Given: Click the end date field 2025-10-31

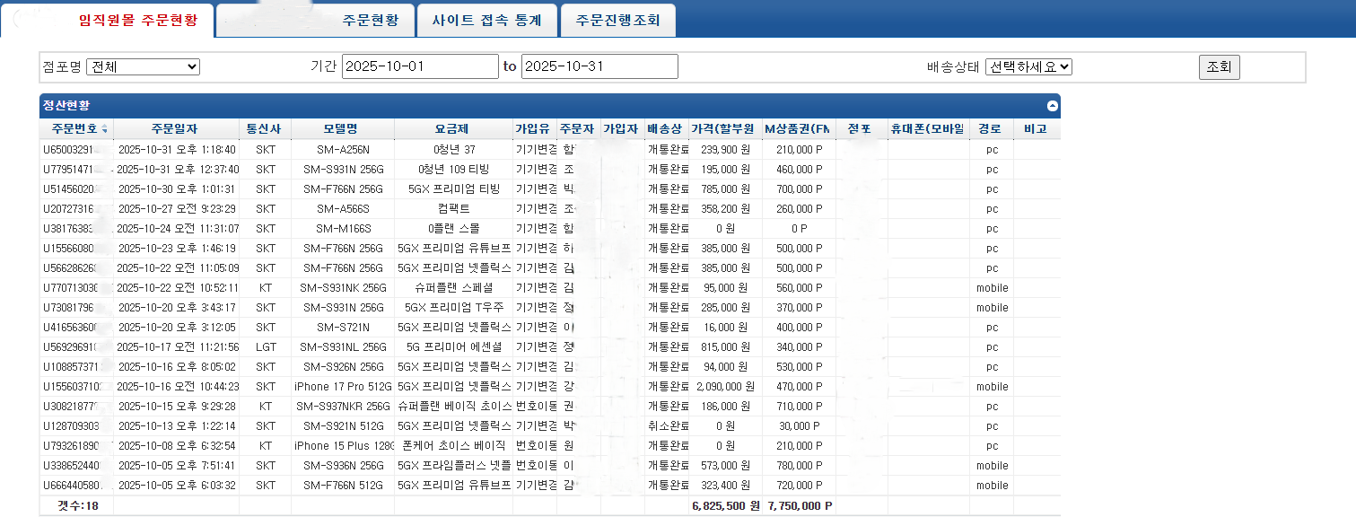Looking at the screenshot, I should [599, 66].
